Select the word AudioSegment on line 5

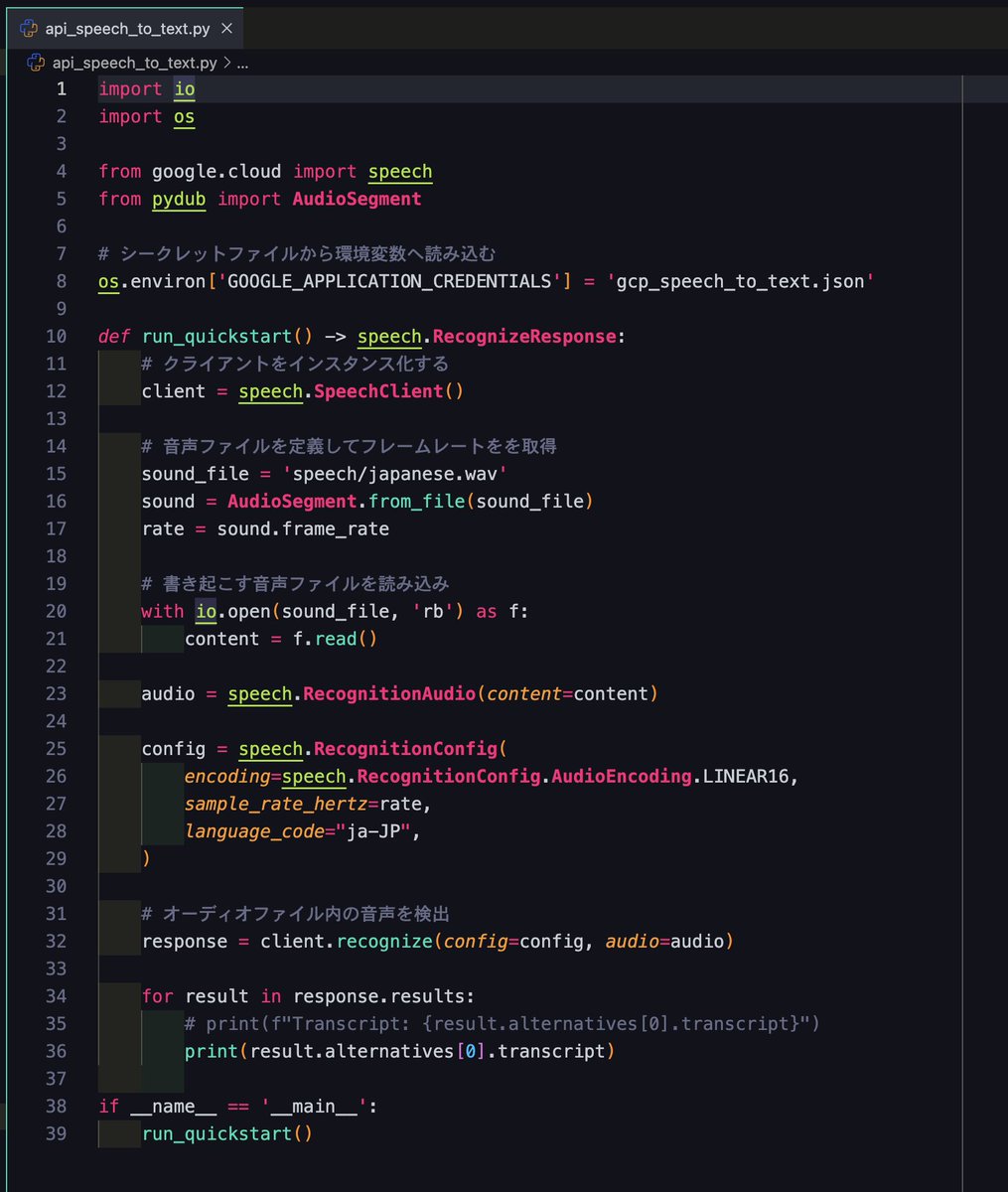coord(357,199)
